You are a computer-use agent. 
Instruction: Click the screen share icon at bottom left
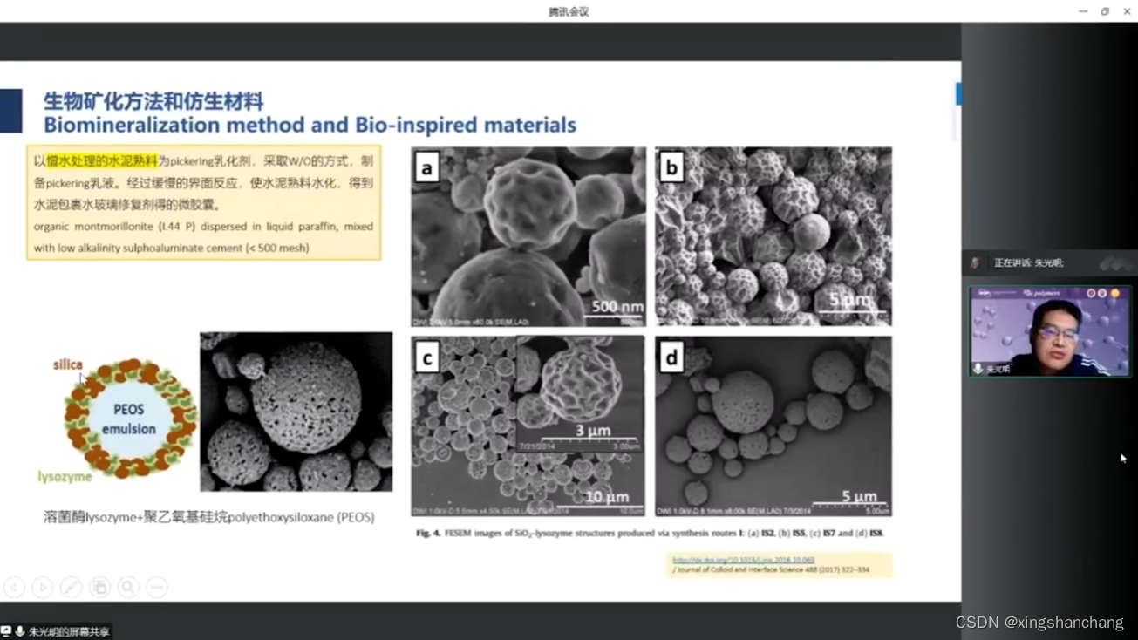pyautogui.click(x=6, y=631)
